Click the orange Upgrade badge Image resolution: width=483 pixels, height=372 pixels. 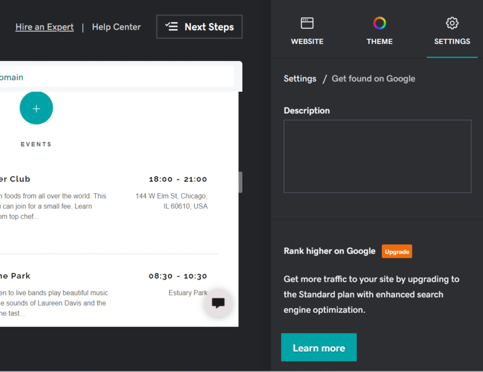[397, 251]
